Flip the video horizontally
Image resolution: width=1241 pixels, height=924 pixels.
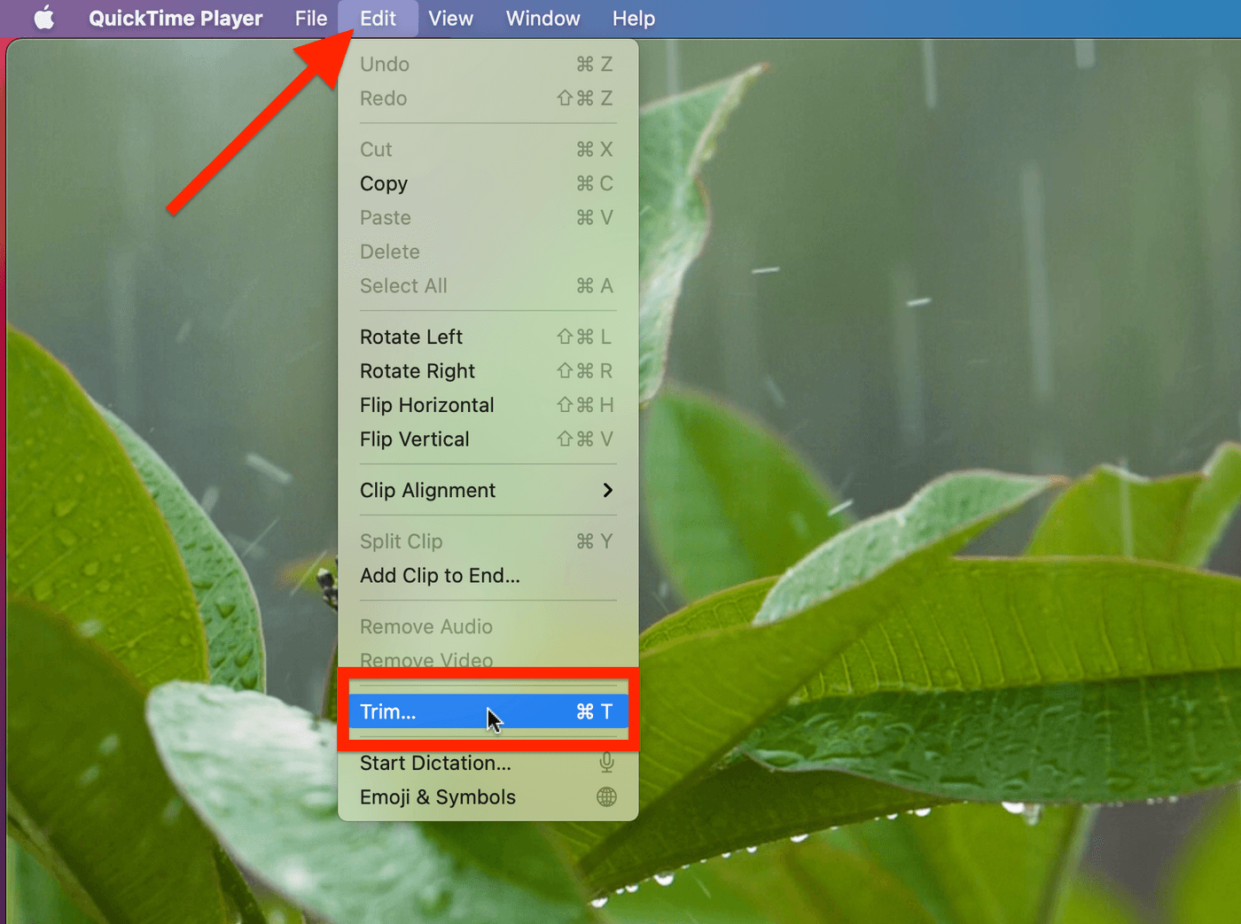(x=426, y=405)
